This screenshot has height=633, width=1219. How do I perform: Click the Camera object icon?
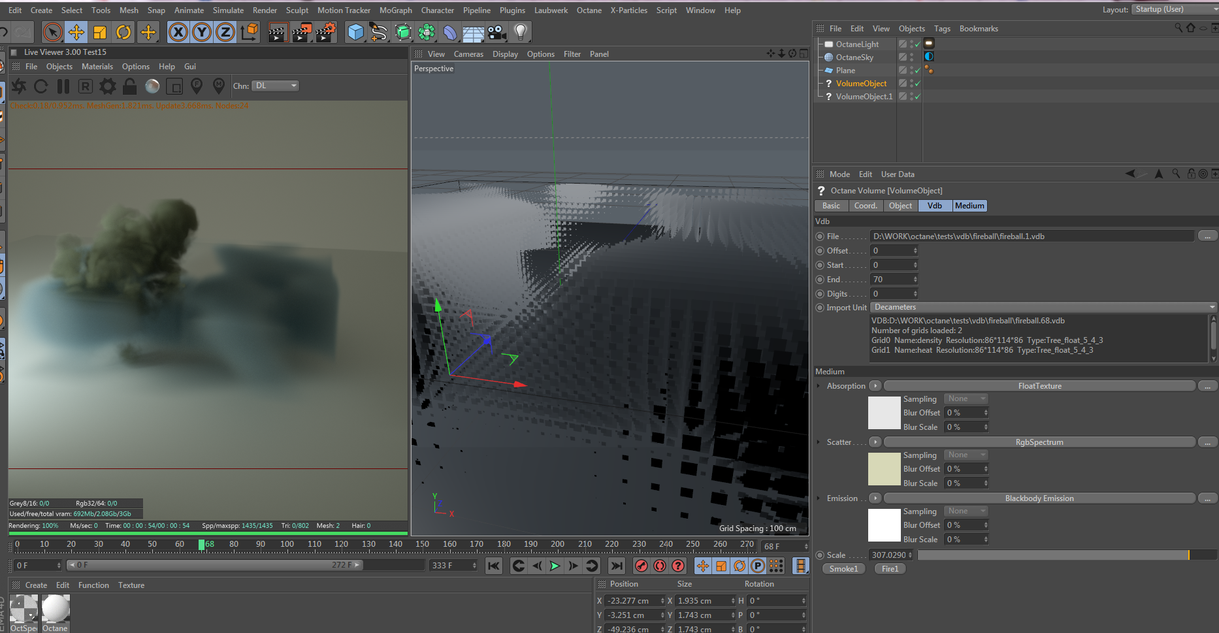[496, 32]
